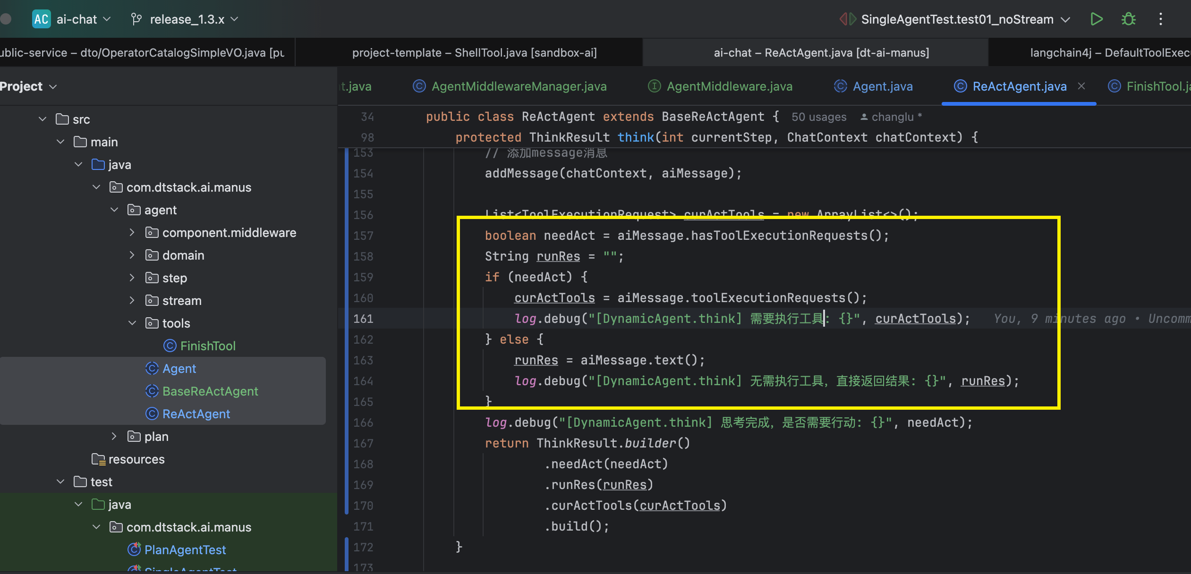Collapse the src folder

[x=43, y=119]
